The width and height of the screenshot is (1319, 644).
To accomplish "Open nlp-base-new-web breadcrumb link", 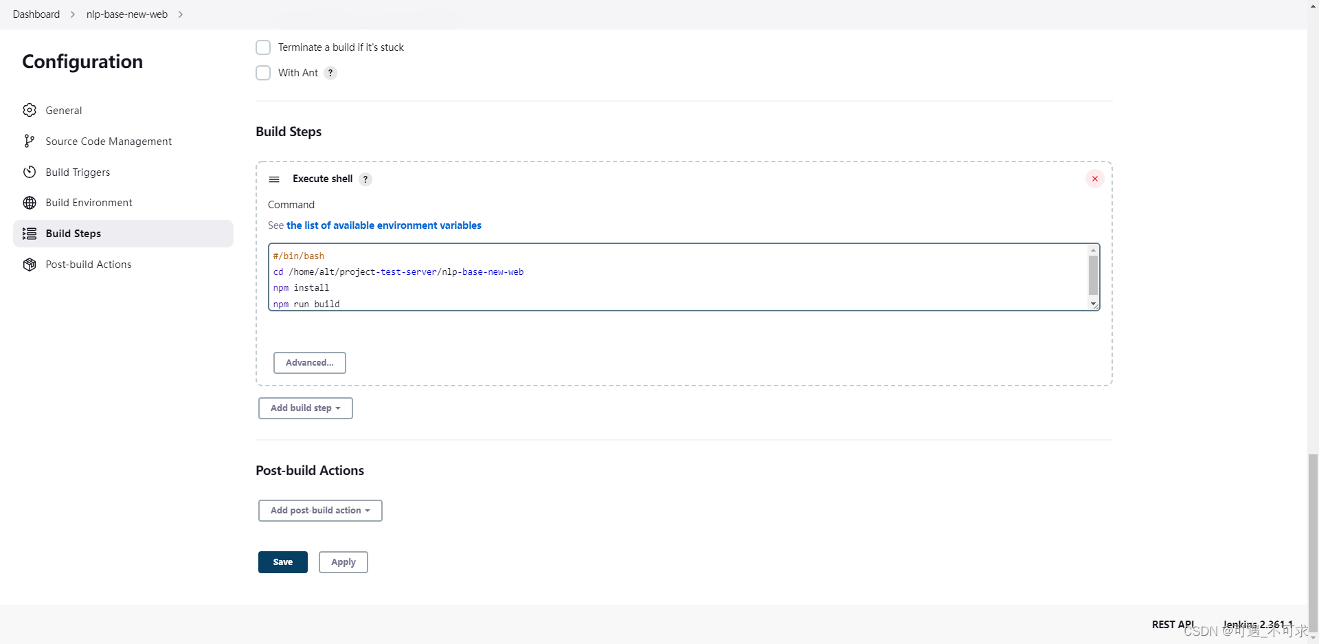I will (x=127, y=14).
